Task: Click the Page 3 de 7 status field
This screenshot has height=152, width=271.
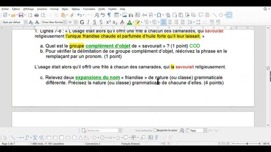Action: [8, 144]
